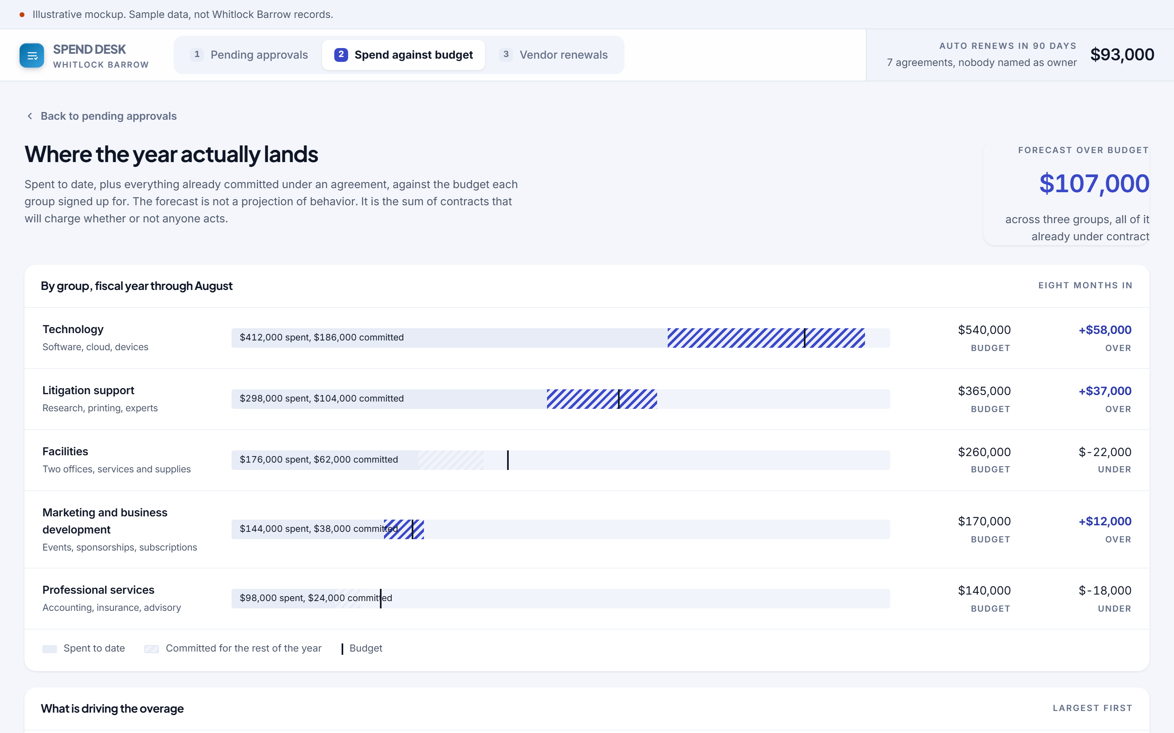1174x733 pixels.
Task: Select the Litigation support group name
Action: 88,391
